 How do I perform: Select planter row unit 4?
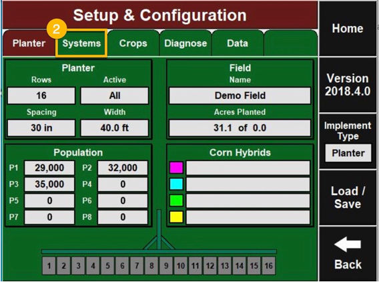coord(93,266)
